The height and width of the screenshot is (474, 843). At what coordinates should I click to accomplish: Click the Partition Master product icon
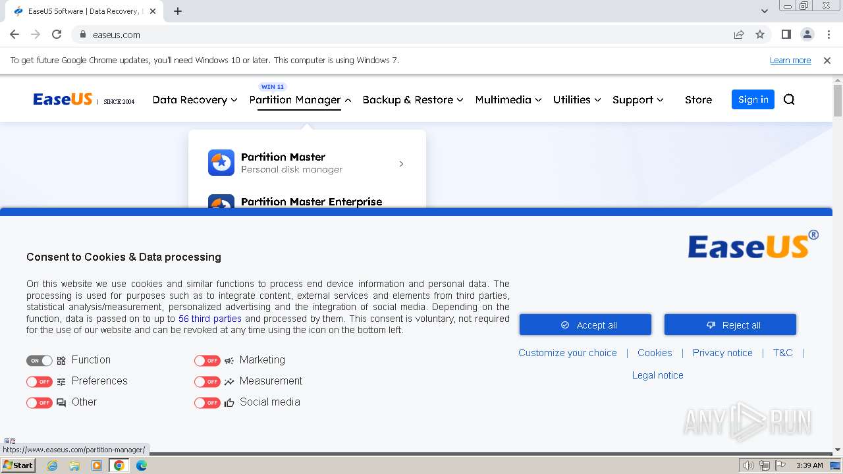tap(221, 163)
